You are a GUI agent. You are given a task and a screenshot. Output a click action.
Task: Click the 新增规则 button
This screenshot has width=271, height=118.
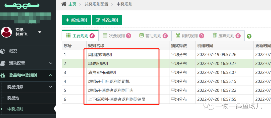coord(76,20)
